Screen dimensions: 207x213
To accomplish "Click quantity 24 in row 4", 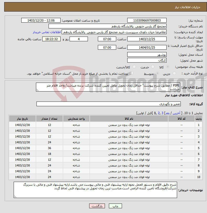I will (x=49, y=142).
